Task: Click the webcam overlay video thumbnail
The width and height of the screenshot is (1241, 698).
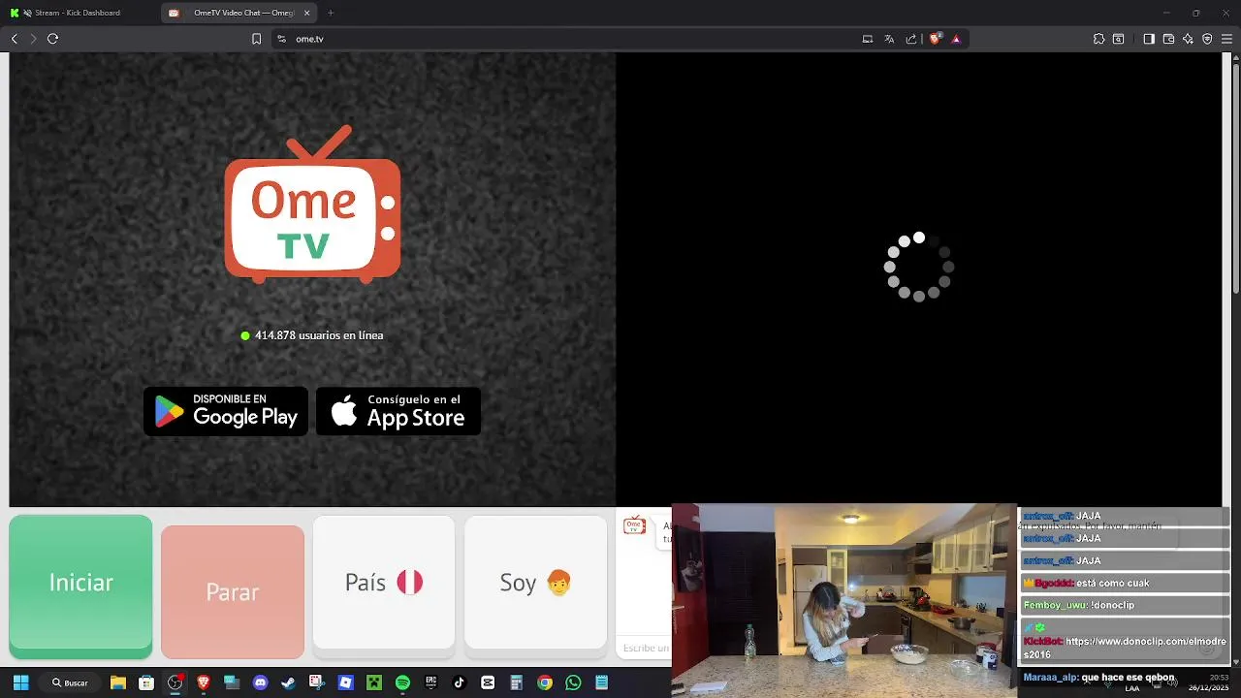Action: coord(843,600)
